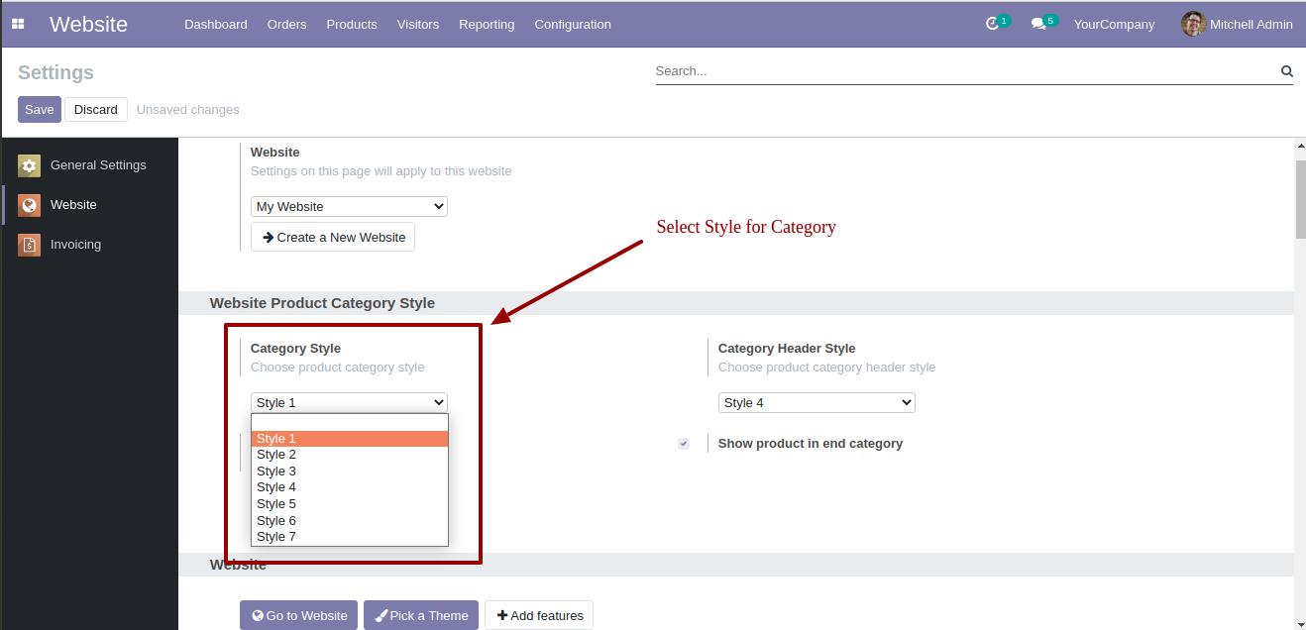Choose Style 7 from the list
This screenshot has height=630, width=1306.
[x=350, y=537]
